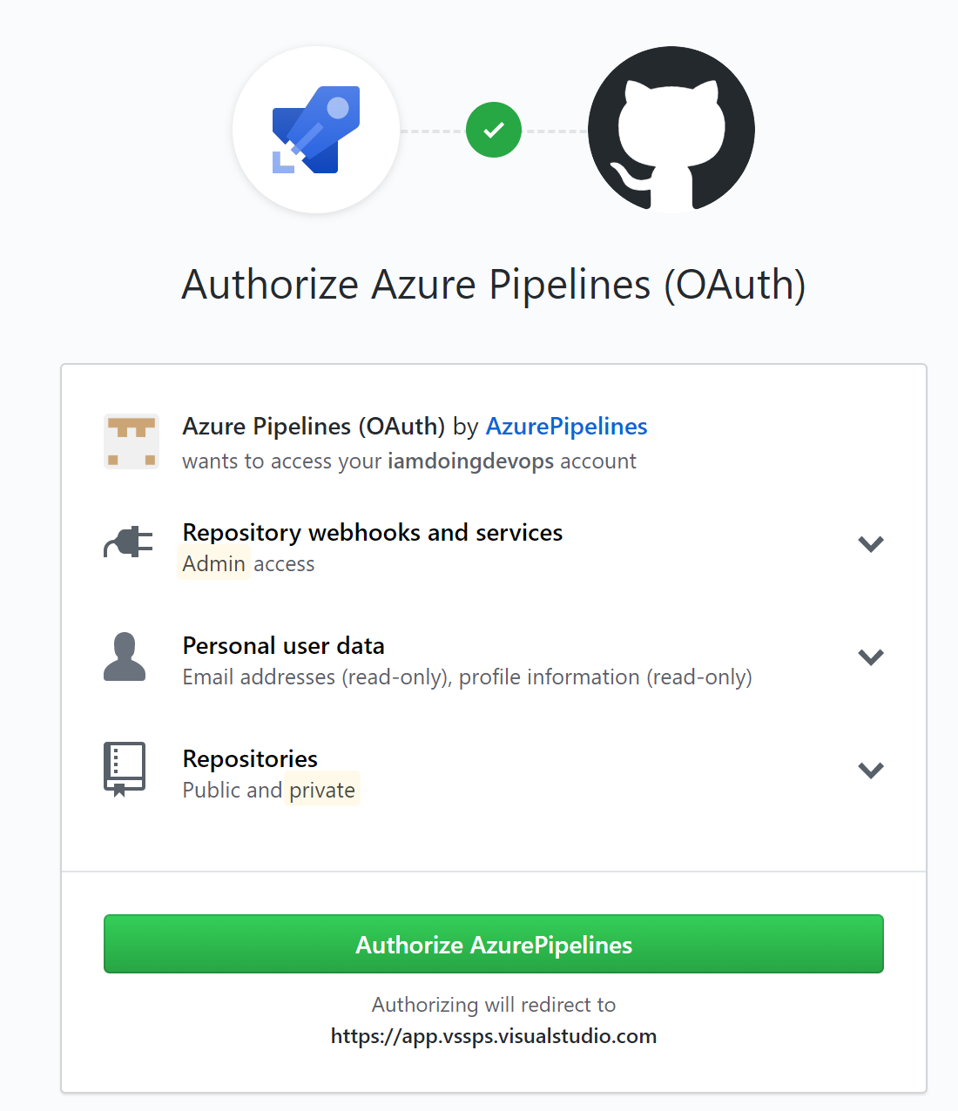Expand the Repositories permission details

870,770
